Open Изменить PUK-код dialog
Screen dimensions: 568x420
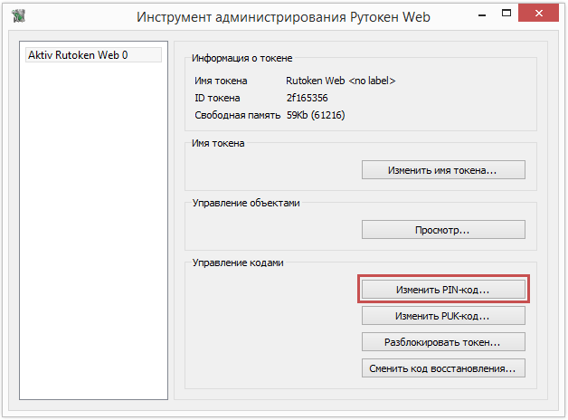coord(443,316)
